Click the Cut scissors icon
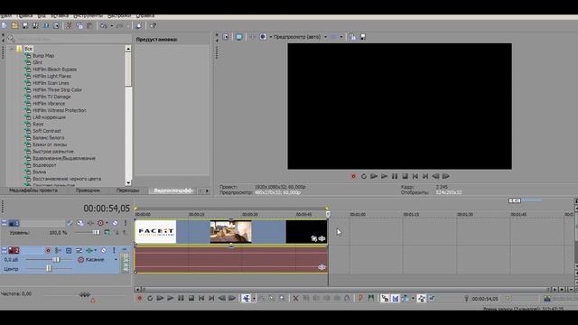Image resolution: width=578 pixels, height=325 pixels. (x=69, y=25)
